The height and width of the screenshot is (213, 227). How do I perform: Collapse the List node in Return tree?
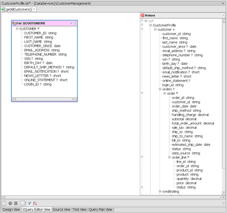pos(146,21)
